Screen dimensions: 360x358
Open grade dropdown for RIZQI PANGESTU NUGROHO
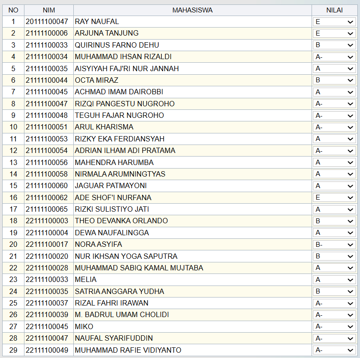coord(334,104)
